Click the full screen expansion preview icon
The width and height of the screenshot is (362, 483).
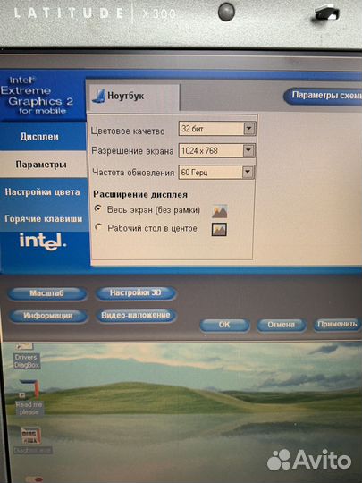(x=220, y=211)
